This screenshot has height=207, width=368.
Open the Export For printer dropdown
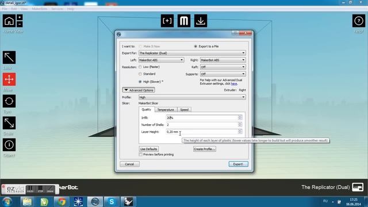pyautogui.click(x=192, y=53)
